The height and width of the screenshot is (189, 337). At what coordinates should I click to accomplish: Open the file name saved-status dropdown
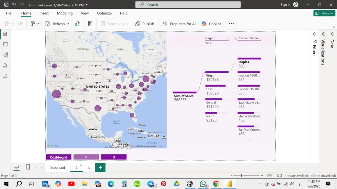[x=87, y=5]
